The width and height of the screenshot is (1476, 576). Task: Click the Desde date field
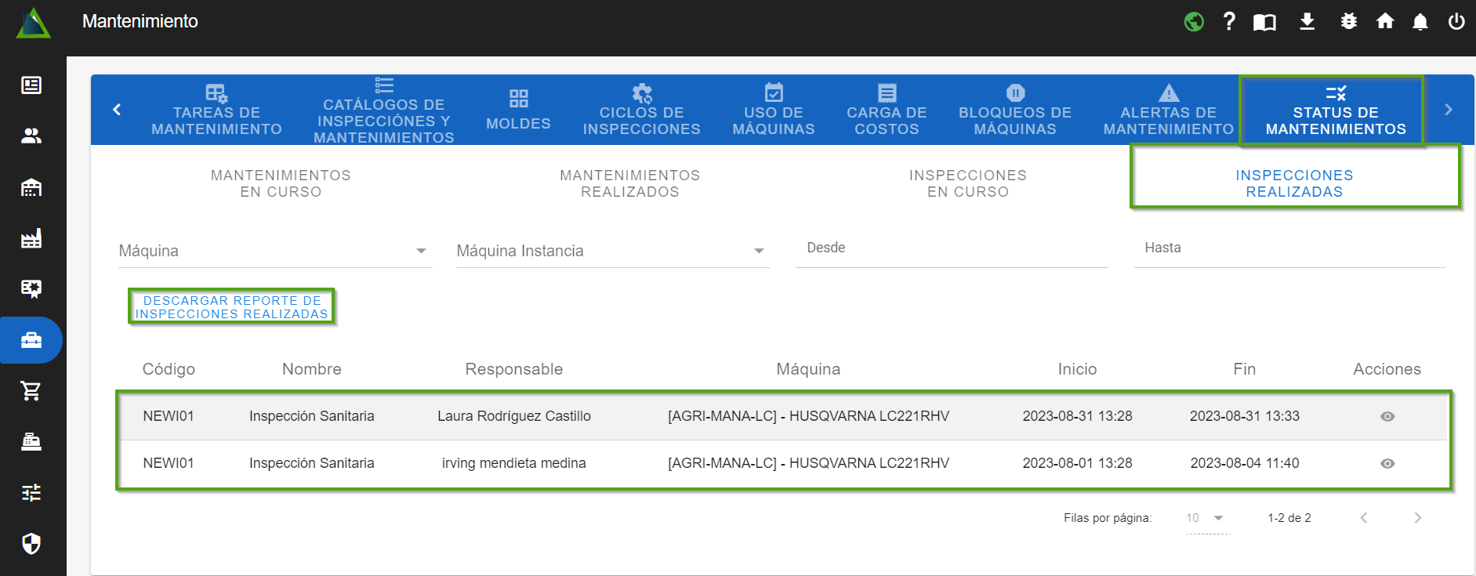pyautogui.click(x=951, y=249)
